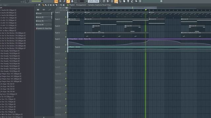Mute Track 6 with its green dot
The image size is (211, 118).
(66, 51)
